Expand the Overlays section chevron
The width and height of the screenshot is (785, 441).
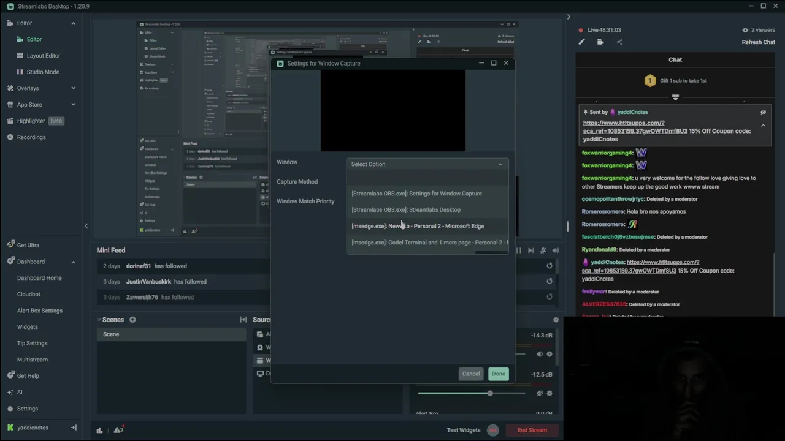(73, 88)
